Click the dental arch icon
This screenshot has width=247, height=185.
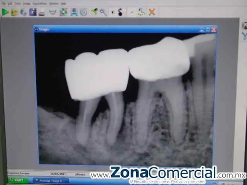[x=53, y=12]
